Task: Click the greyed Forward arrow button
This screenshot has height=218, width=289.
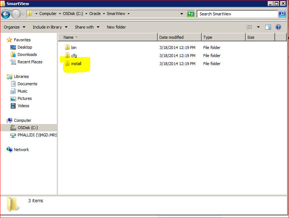Action: 16,14
